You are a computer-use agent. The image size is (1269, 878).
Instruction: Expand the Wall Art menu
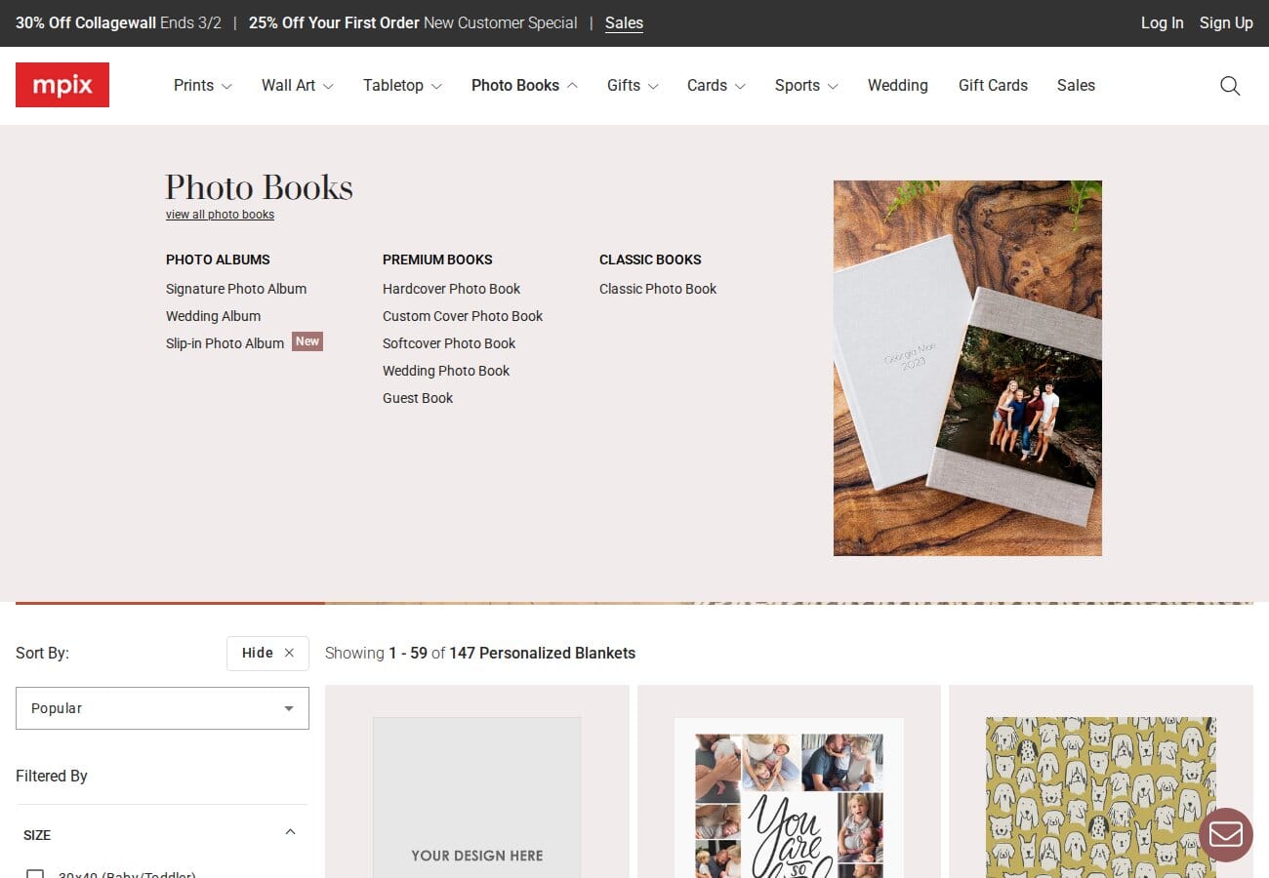[x=297, y=86]
